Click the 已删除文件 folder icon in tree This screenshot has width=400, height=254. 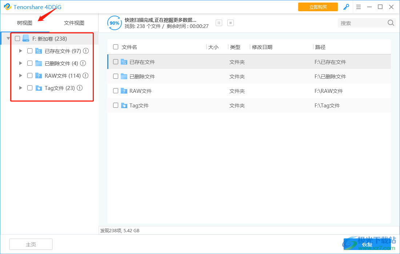click(x=39, y=63)
